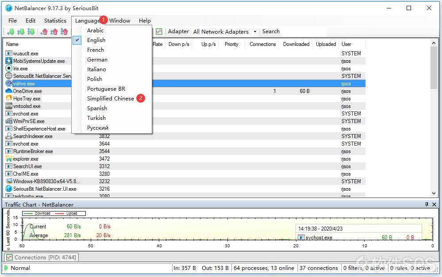Click '64 processes, 13 online' in status bar

(264, 268)
